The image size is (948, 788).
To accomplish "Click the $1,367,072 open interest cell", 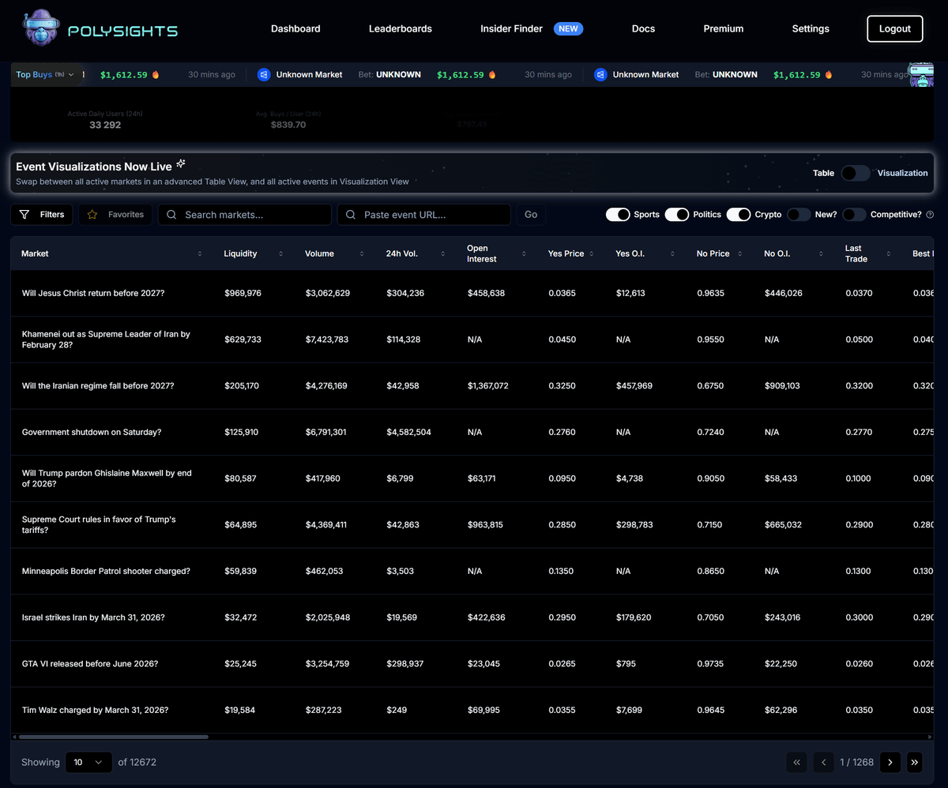I will (x=488, y=385).
